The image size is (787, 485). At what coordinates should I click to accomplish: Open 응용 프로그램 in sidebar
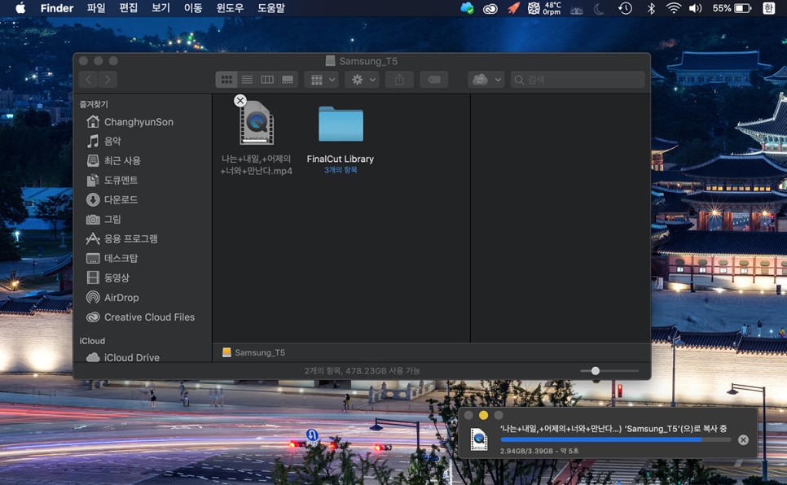(122, 238)
